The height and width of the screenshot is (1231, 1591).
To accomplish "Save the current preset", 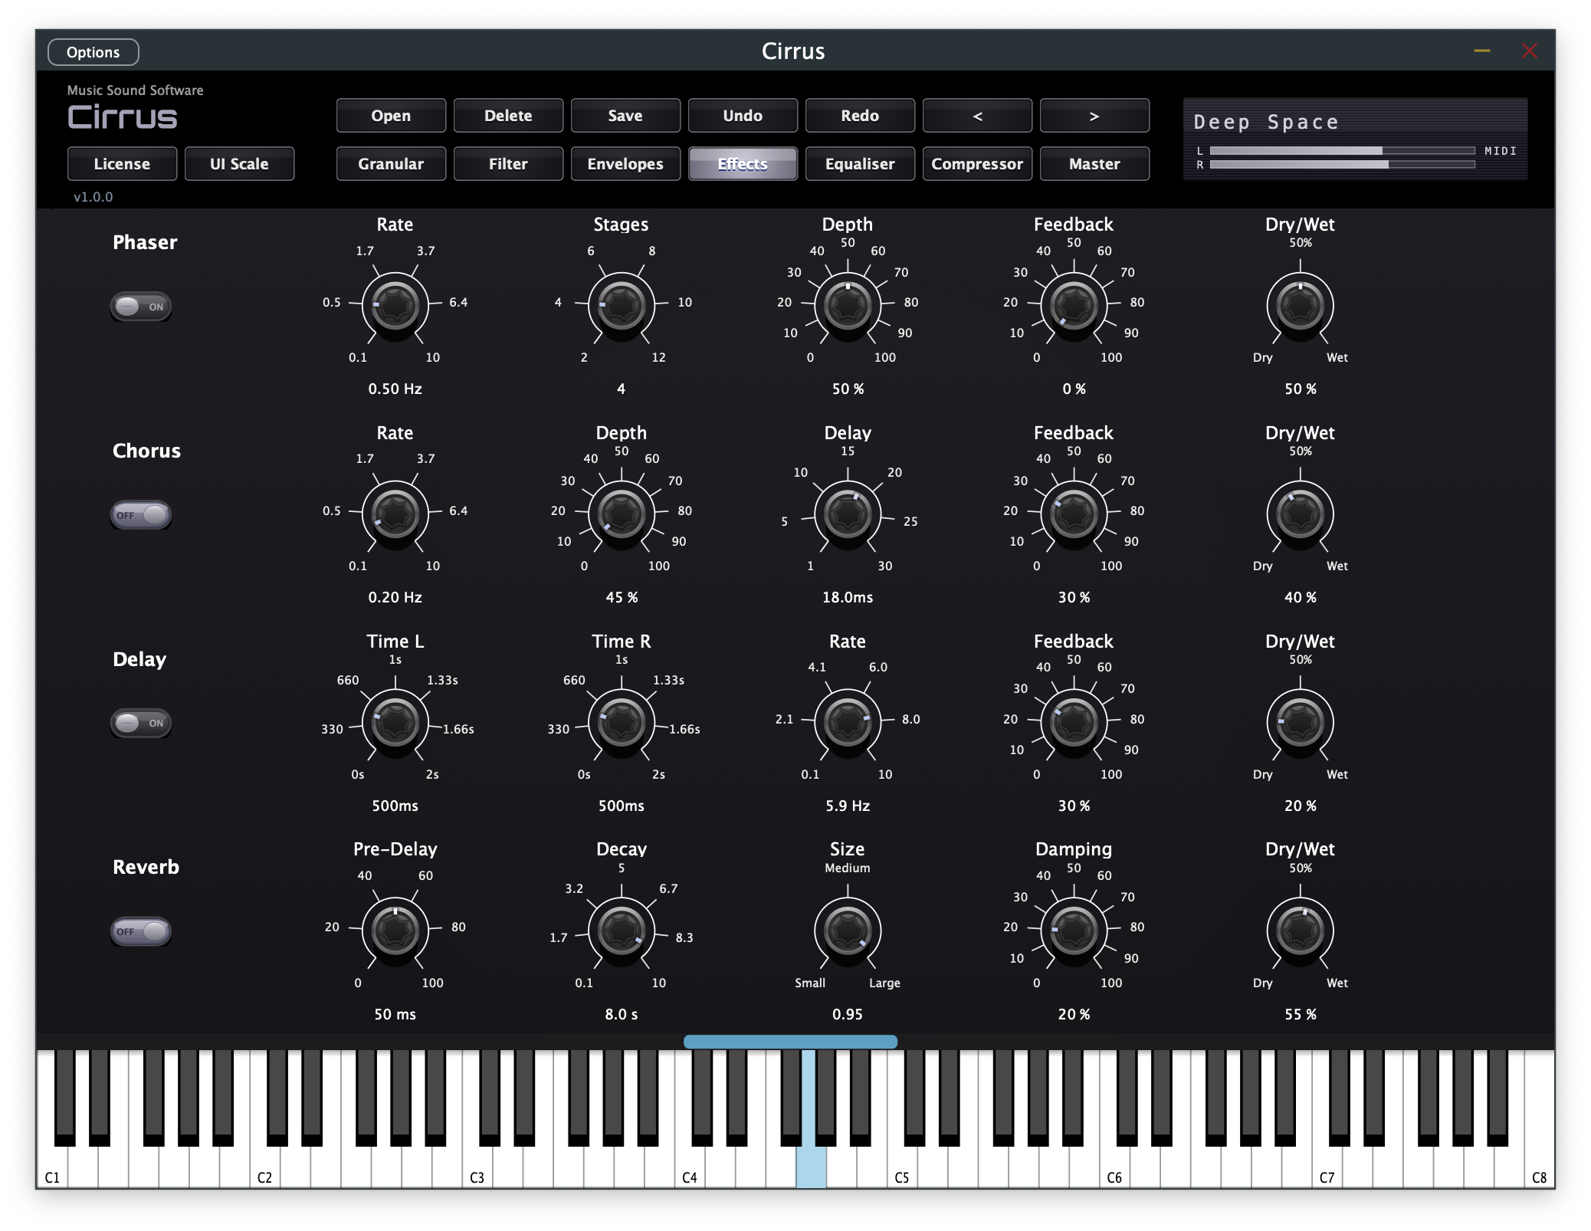I will click(x=625, y=116).
